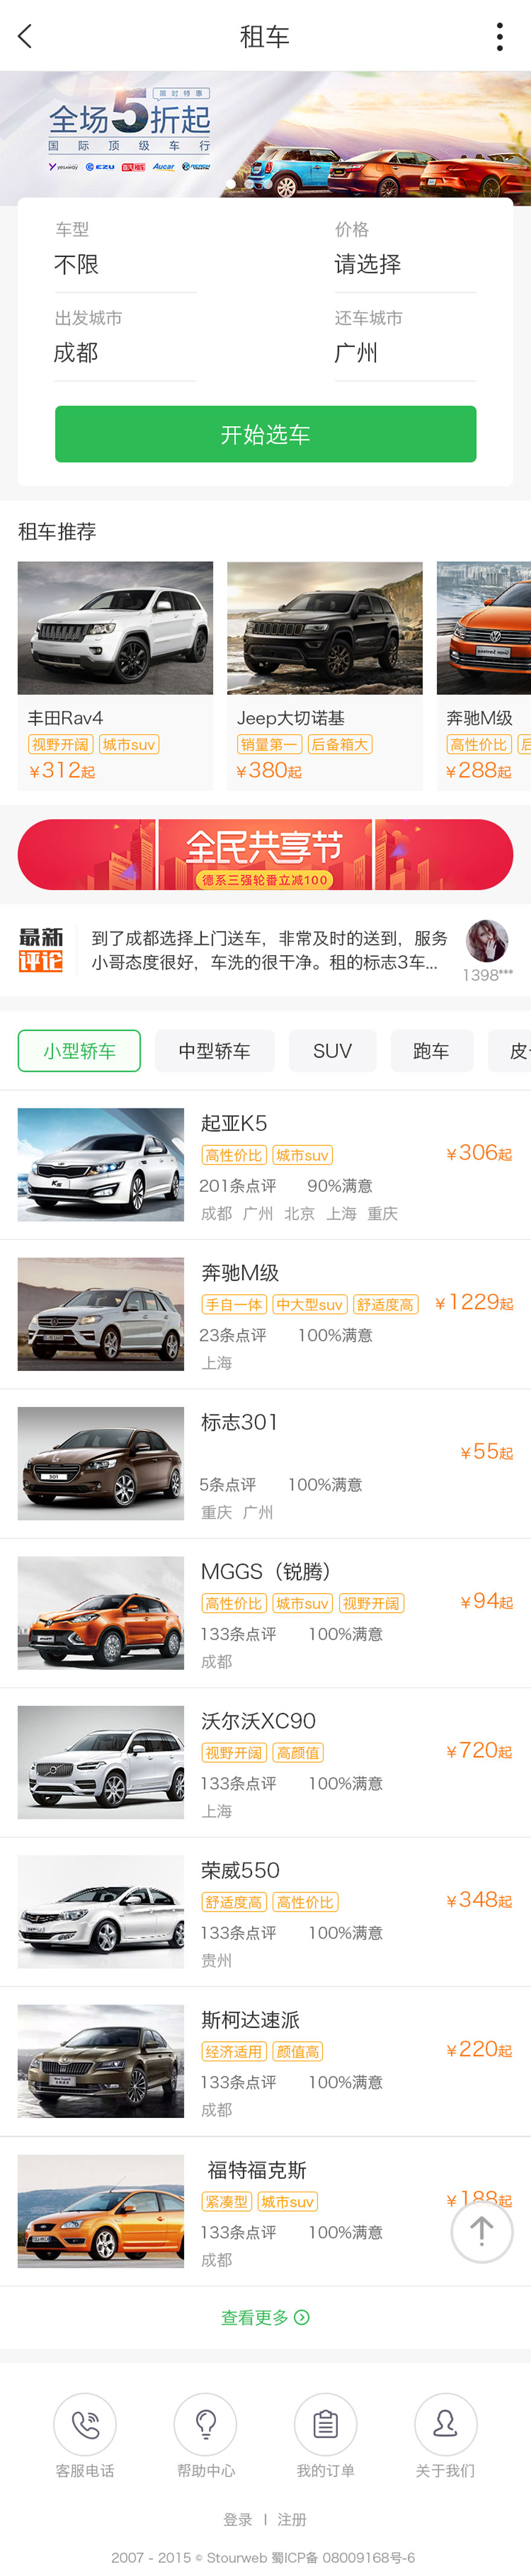Screen dimensions: 531x2576
Task: Tap the customer service phone icon
Action: pos(85,2424)
